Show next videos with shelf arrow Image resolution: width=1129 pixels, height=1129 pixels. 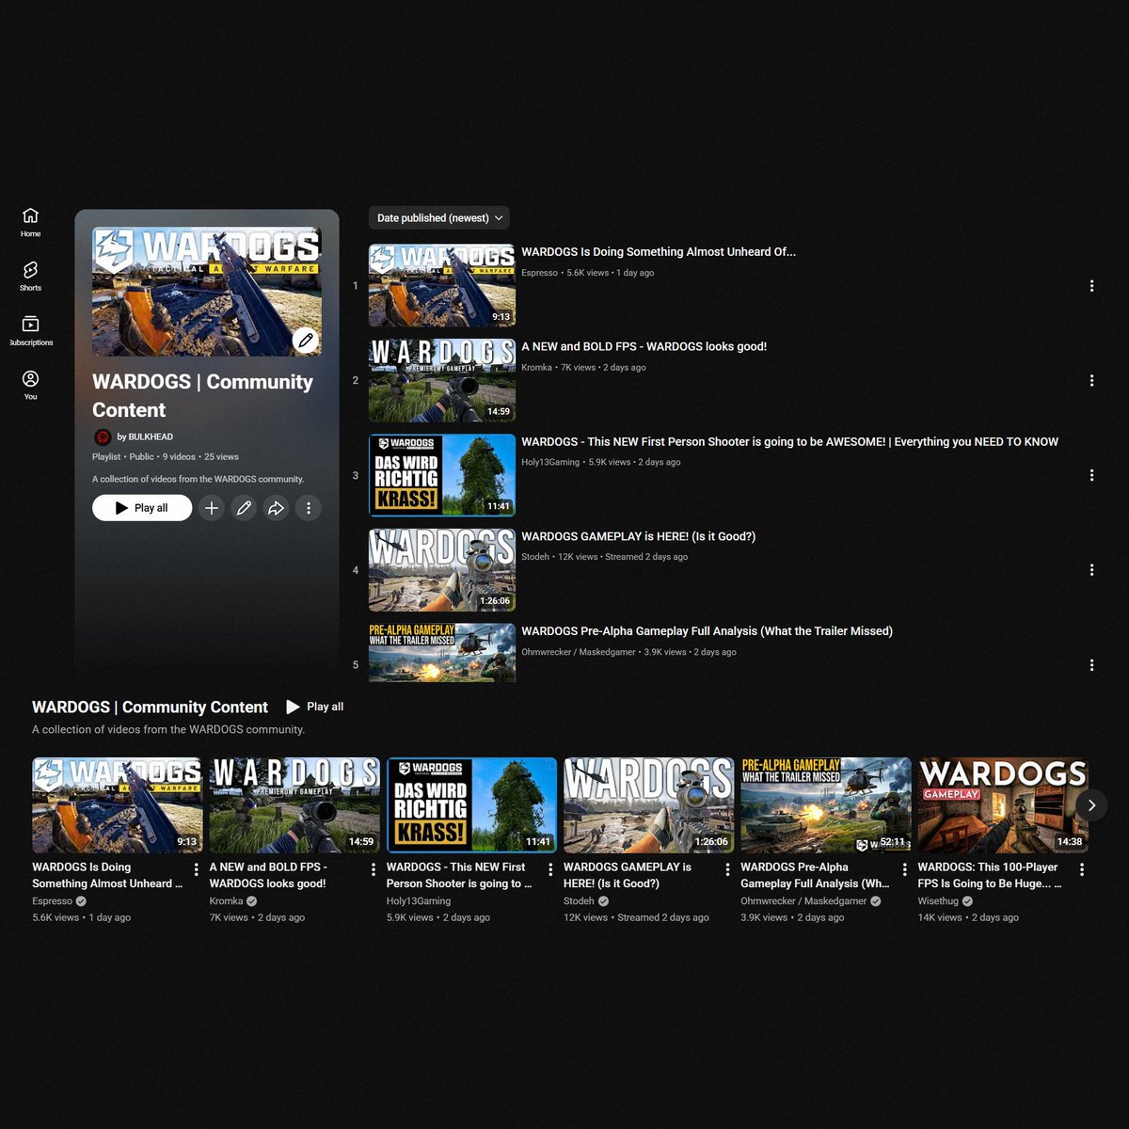(1091, 805)
